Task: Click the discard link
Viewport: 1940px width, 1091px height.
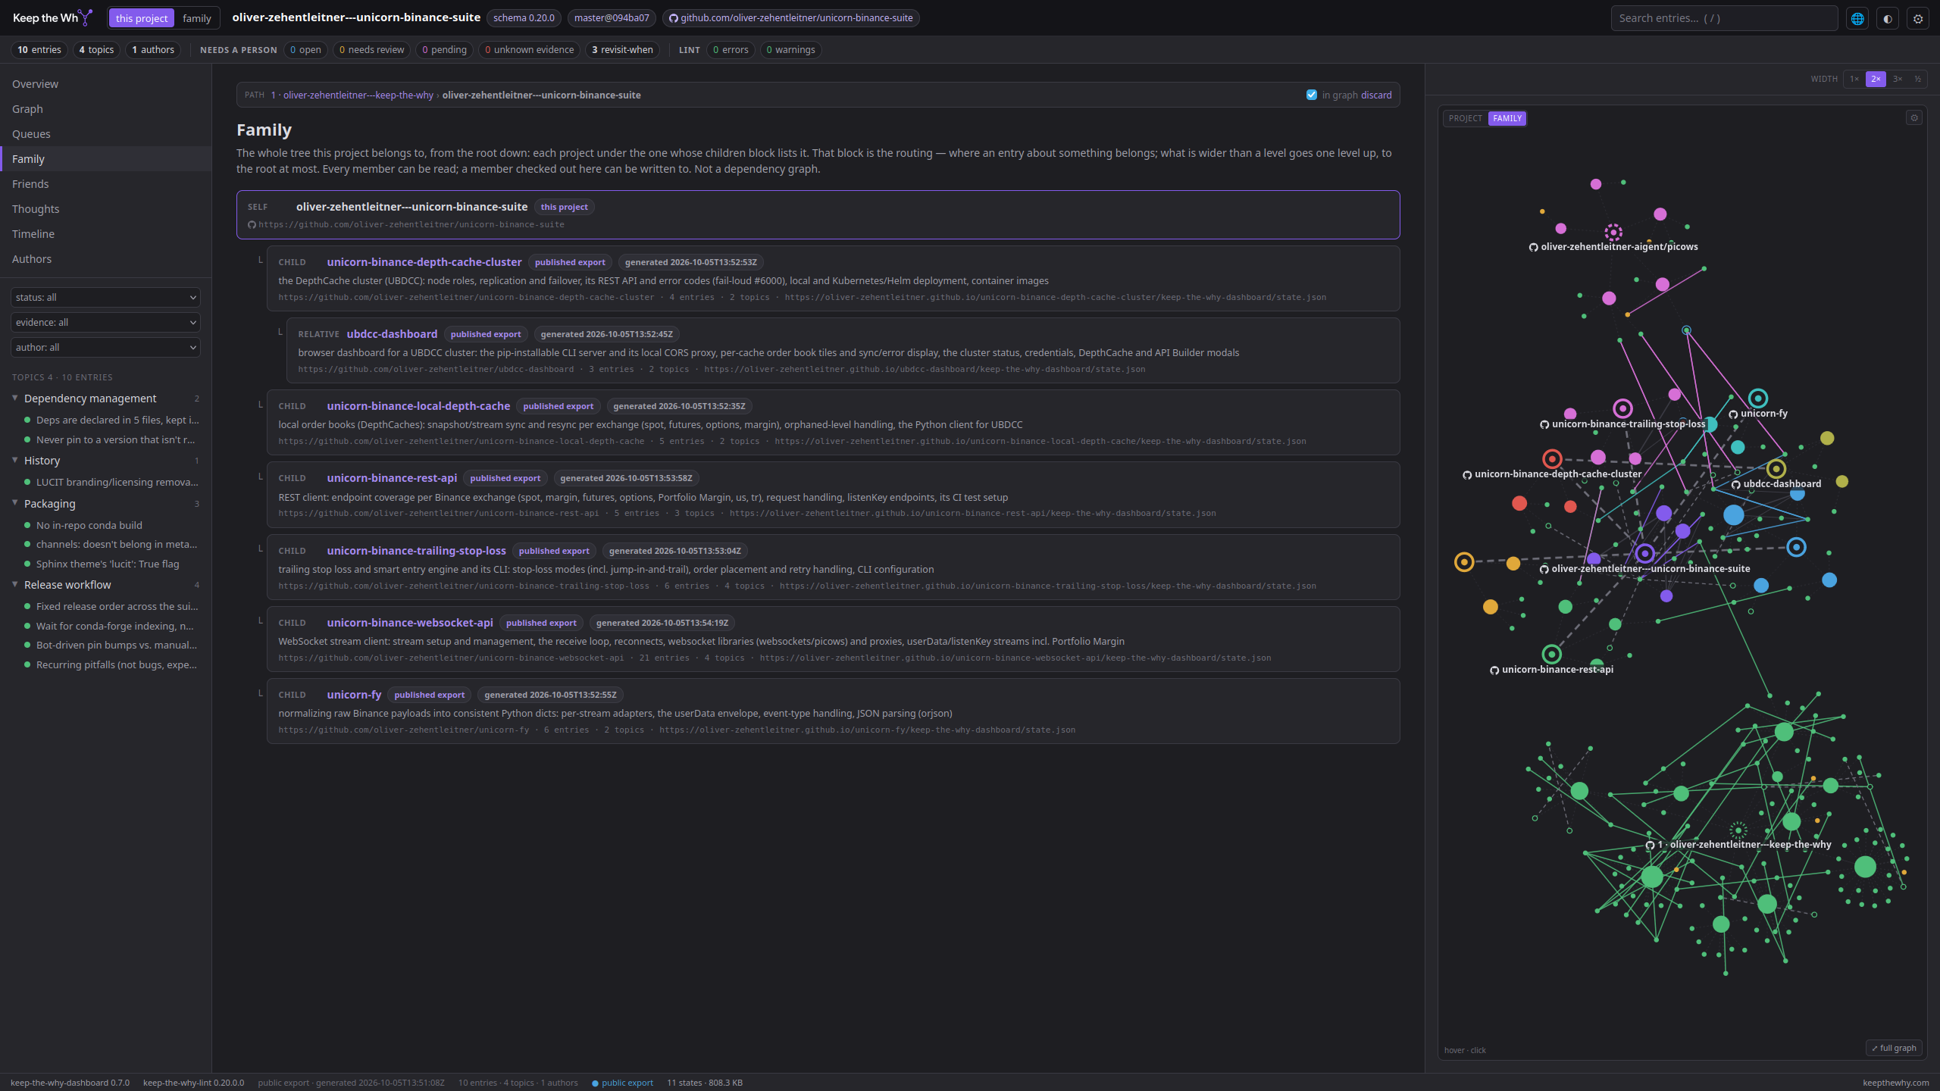Action: point(1376,95)
